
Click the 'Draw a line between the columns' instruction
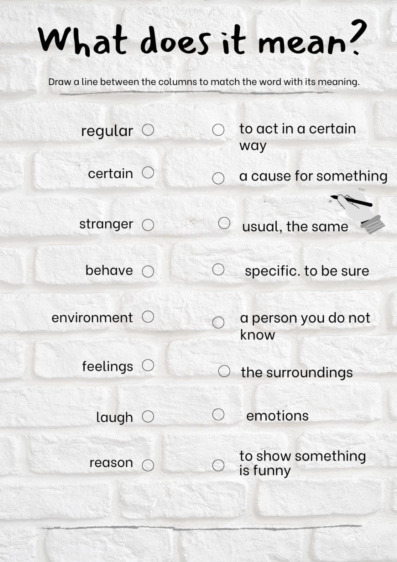204,82
